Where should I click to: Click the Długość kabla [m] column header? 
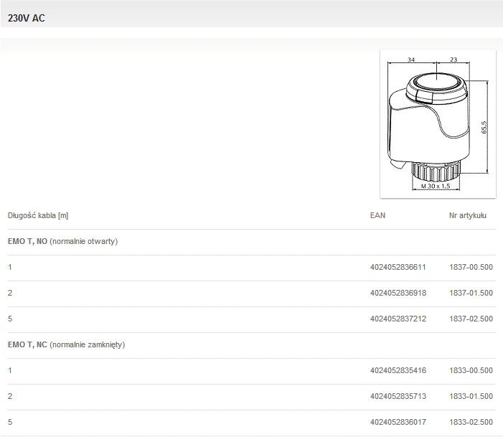(38, 215)
